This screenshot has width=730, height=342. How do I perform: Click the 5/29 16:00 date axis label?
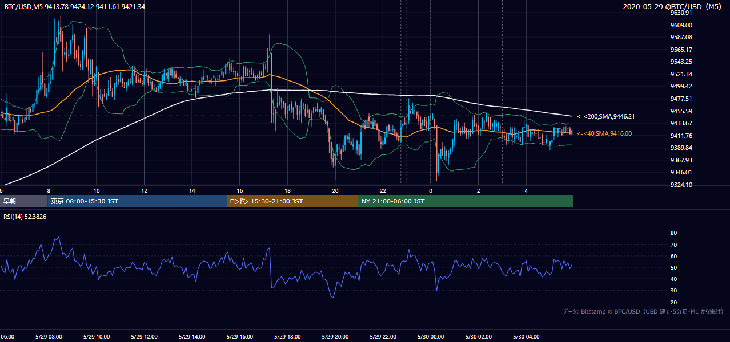coord(240,337)
